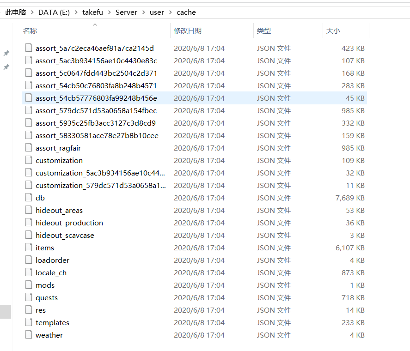Click the upper pin icon in quick access
The height and width of the screenshot is (351, 410).
[6, 53]
